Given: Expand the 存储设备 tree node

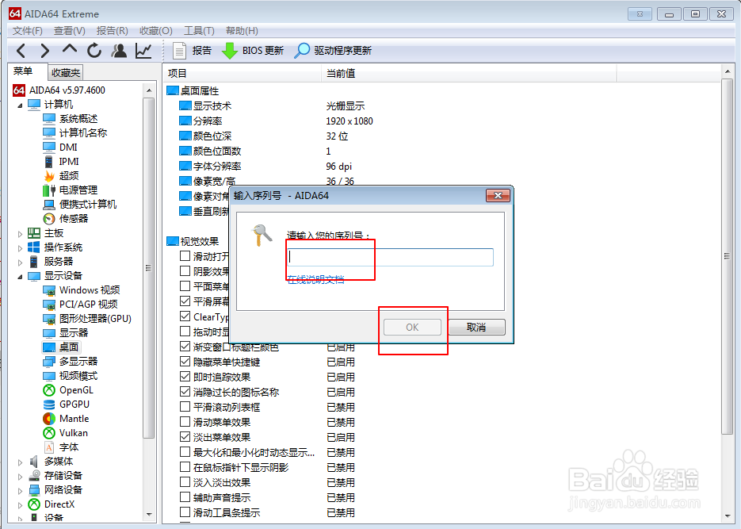Looking at the screenshot, I should click(x=20, y=476).
